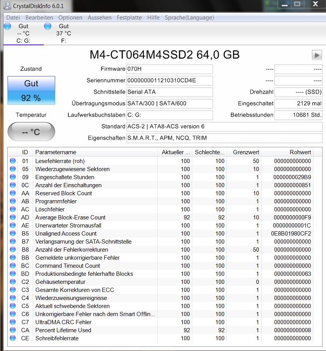Click the Parametername column header

click(95, 152)
